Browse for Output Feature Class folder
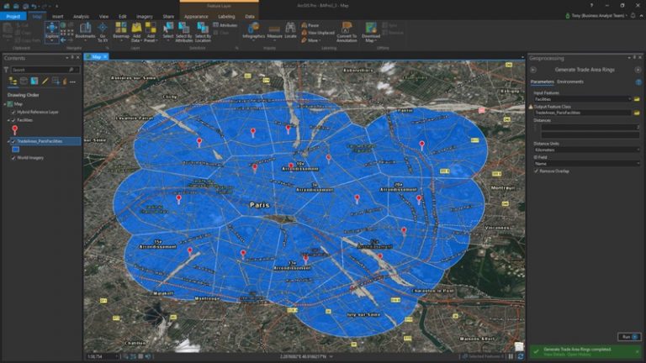This screenshot has height=363, width=646. pos(637,113)
